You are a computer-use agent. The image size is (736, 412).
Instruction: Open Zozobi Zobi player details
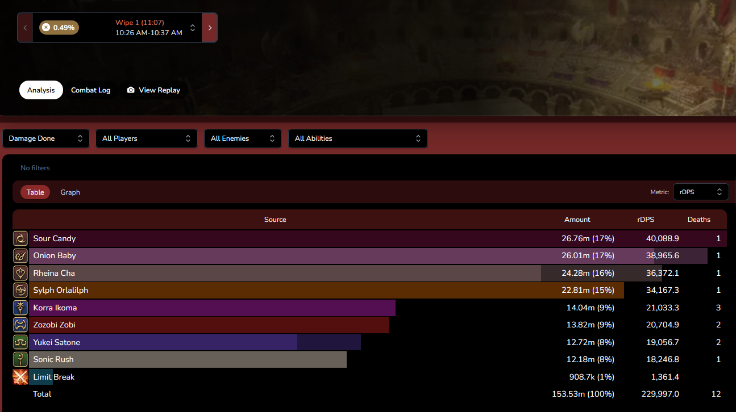tap(55, 325)
